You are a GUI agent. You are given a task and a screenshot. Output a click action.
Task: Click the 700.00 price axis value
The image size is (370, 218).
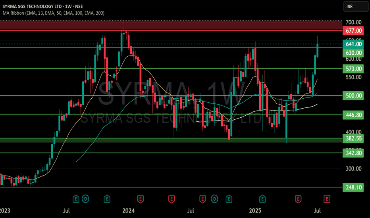pyautogui.click(x=353, y=22)
